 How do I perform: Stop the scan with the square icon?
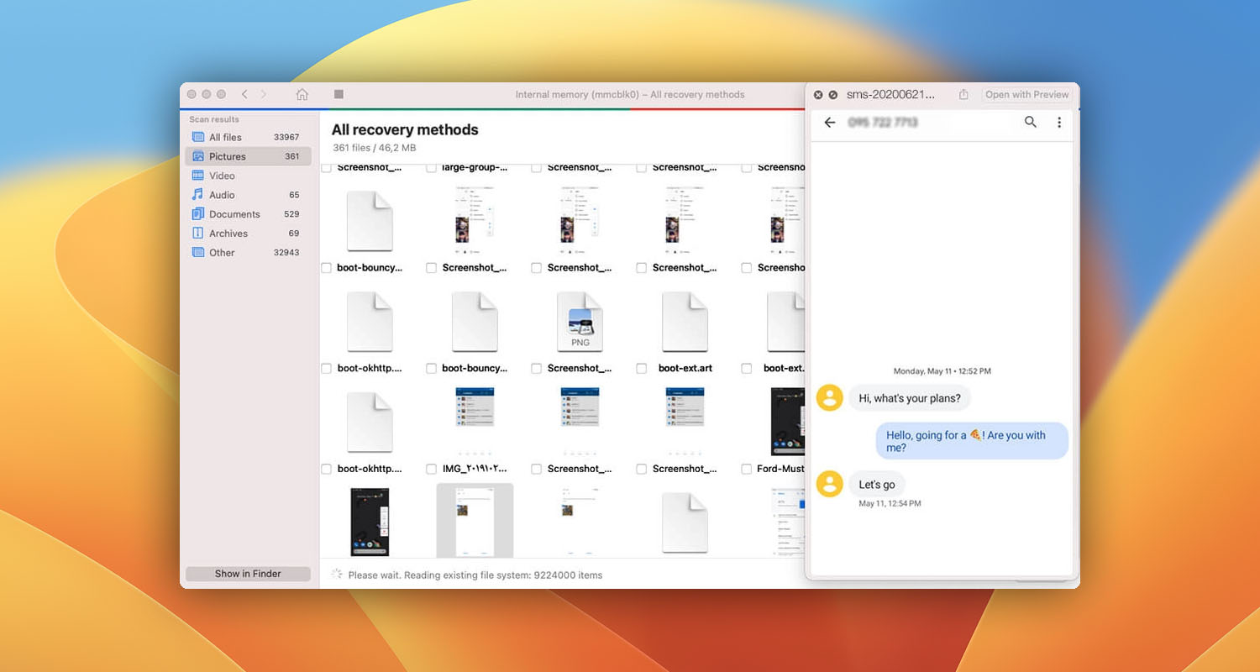(x=339, y=94)
